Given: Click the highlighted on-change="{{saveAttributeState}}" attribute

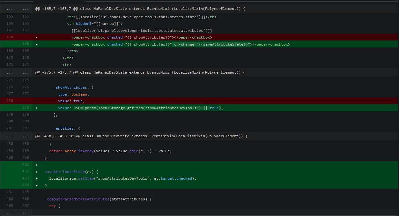Looking at the screenshot, I should pyautogui.click(x=212, y=44).
